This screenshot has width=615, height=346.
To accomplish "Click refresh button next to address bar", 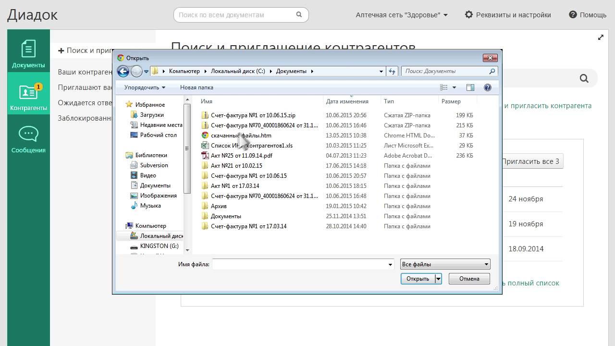I will 392,71.
